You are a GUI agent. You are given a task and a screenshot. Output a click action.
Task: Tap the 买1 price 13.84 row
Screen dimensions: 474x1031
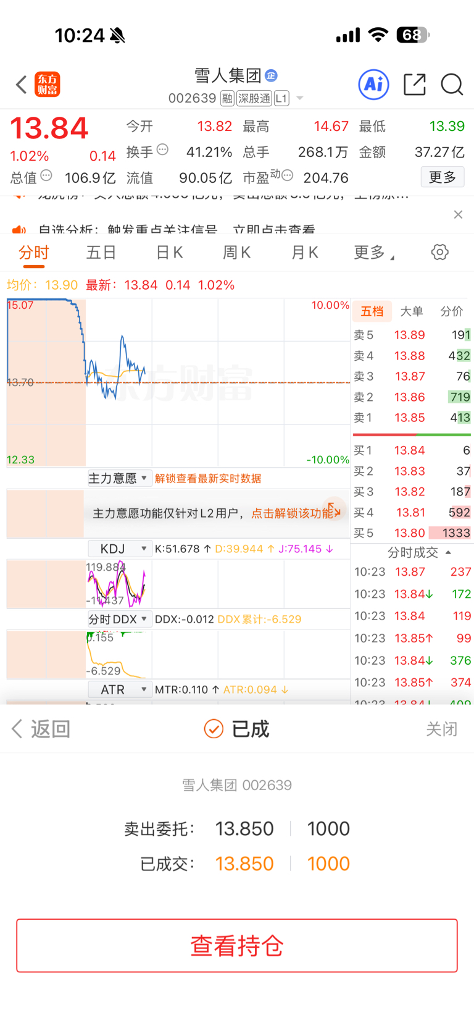(x=412, y=450)
